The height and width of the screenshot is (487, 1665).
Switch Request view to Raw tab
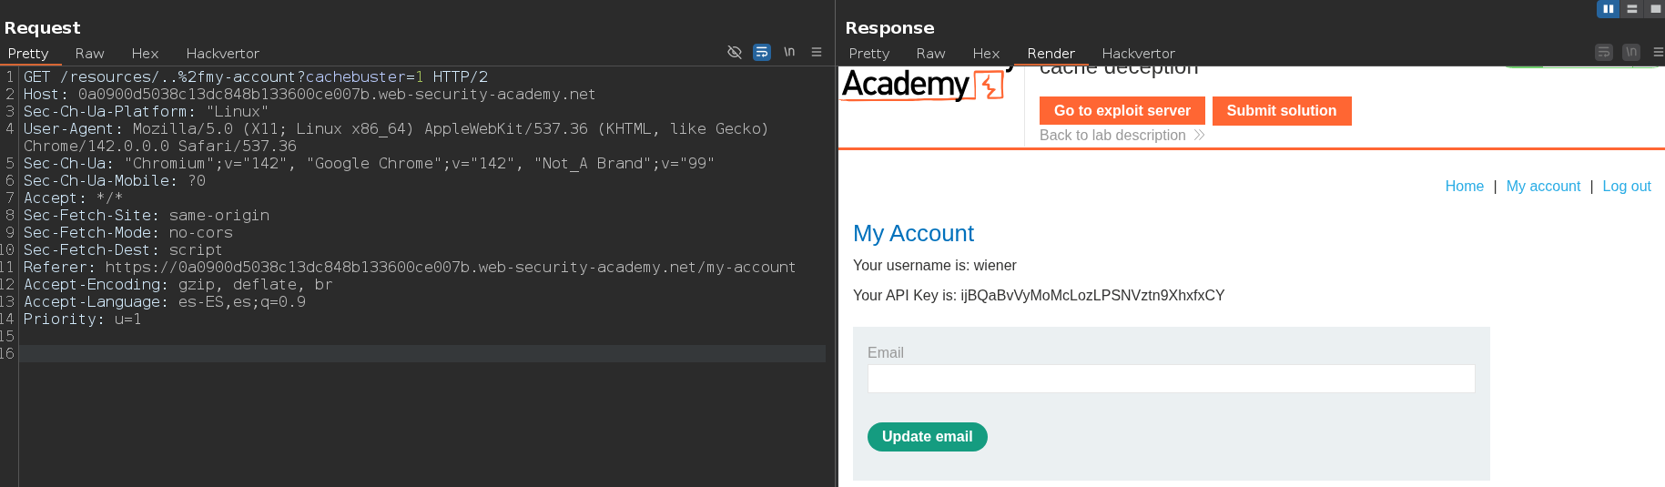tap(89, 54)
